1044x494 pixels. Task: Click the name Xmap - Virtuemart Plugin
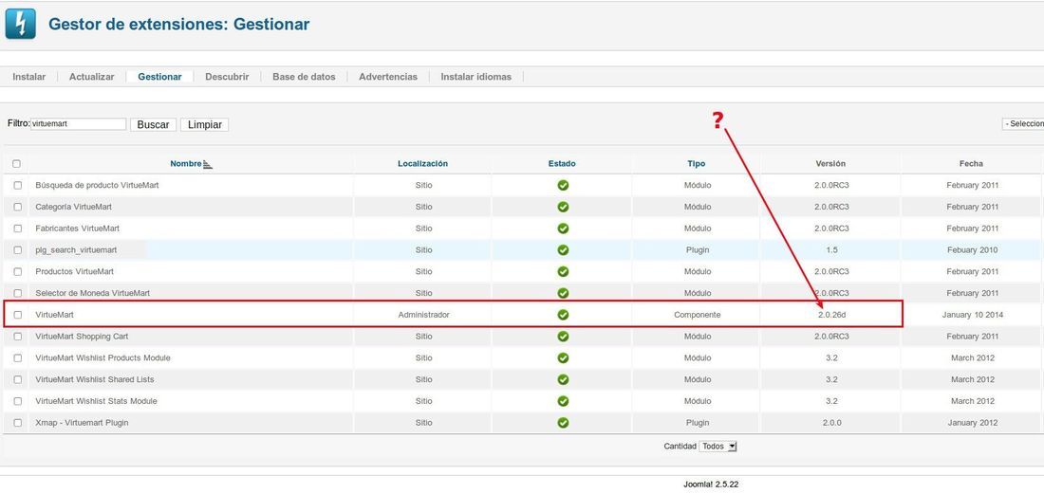pyautogui.click(x=82, y=423)
